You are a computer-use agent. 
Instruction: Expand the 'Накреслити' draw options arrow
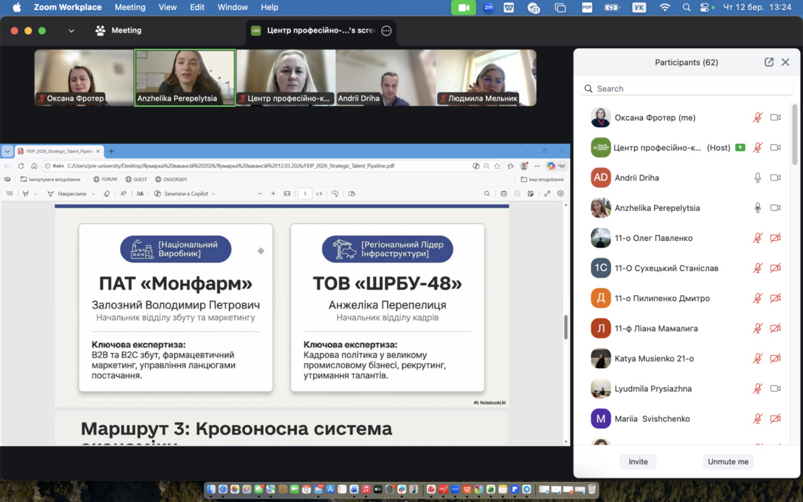[92, 193]
